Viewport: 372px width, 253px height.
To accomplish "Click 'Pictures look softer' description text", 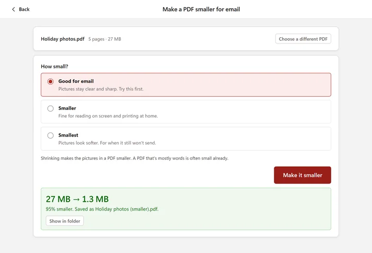I will pyautogui.click(x=107, y=143).
